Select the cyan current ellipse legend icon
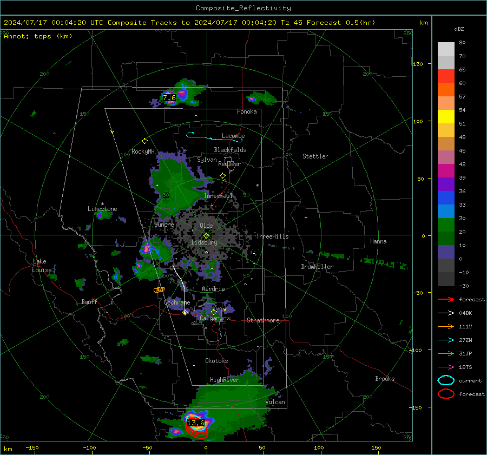 point(446,380)
